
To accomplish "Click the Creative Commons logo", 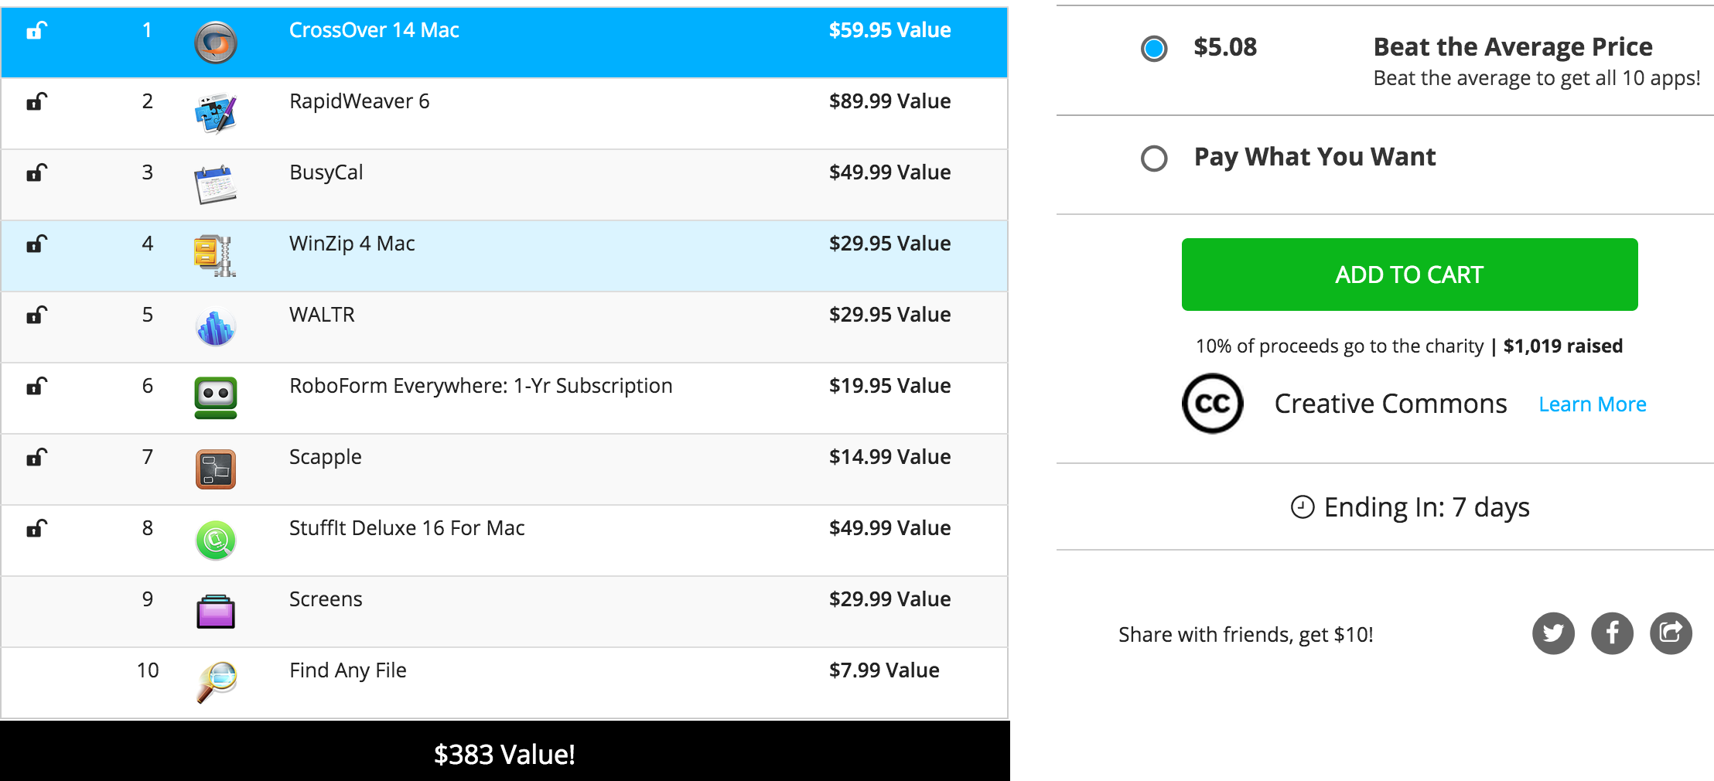I will pyautogui.click(x=1214, y=403).
